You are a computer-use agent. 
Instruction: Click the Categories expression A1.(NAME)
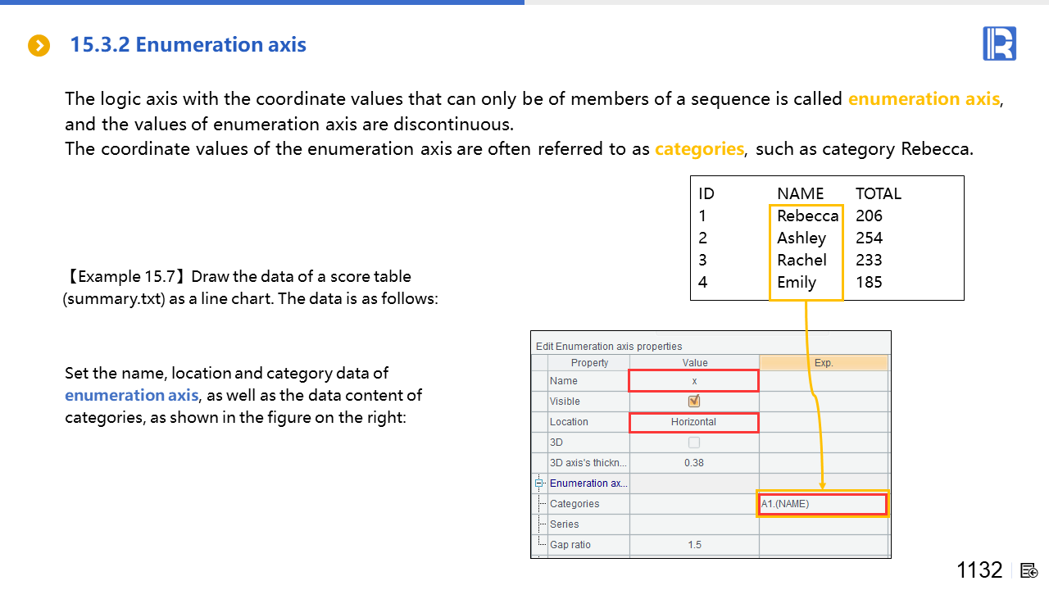tap(821, 504)
